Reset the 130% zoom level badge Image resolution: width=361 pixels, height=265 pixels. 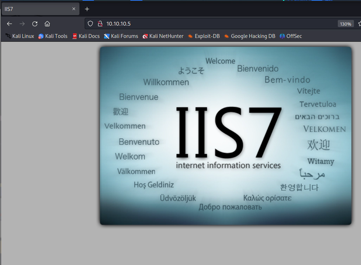click(x=346, y=24)
